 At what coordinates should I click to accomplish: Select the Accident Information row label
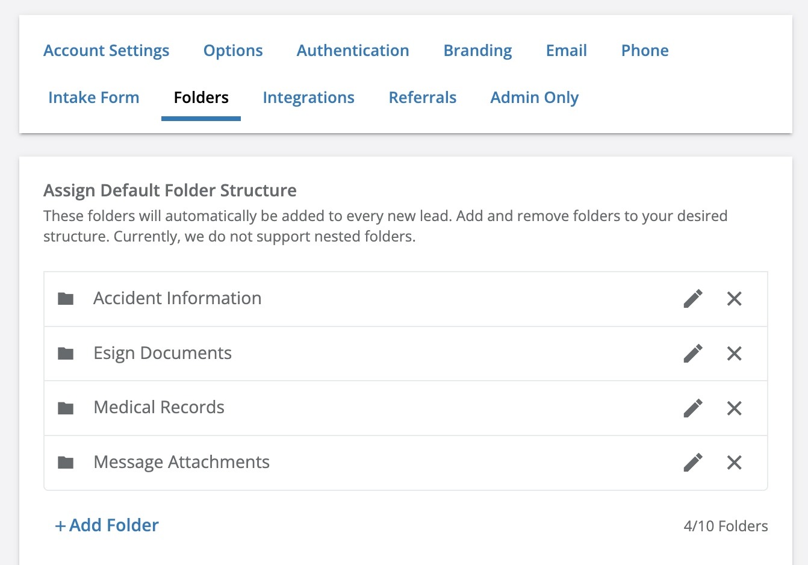click(178, 298)
